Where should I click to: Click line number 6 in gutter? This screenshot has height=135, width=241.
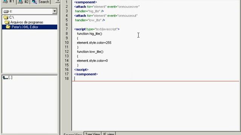coord(67,25)
